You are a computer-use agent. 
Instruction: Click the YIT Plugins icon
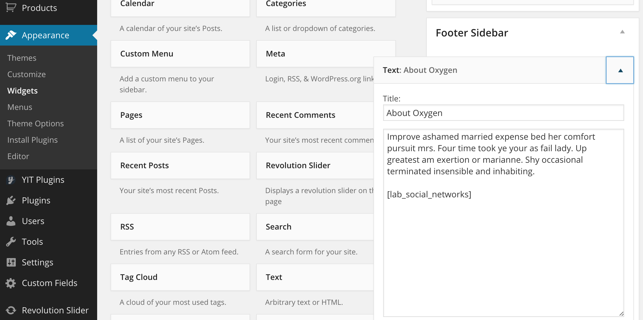coord(11,180)
